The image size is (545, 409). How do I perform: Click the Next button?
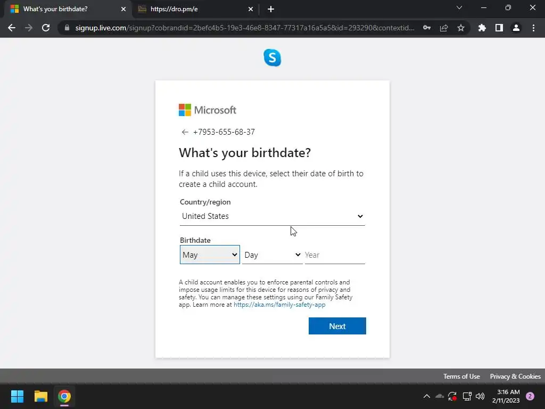(x=337, y=326)
